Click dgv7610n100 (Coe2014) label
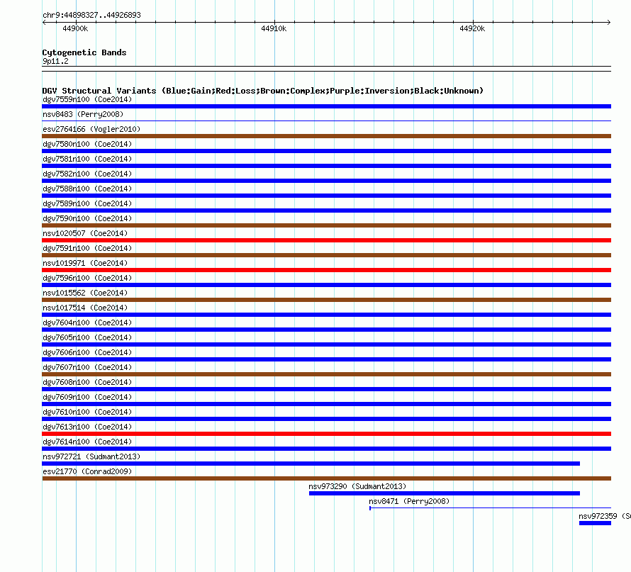Viewport: 631px width, 572px height. 87,412
